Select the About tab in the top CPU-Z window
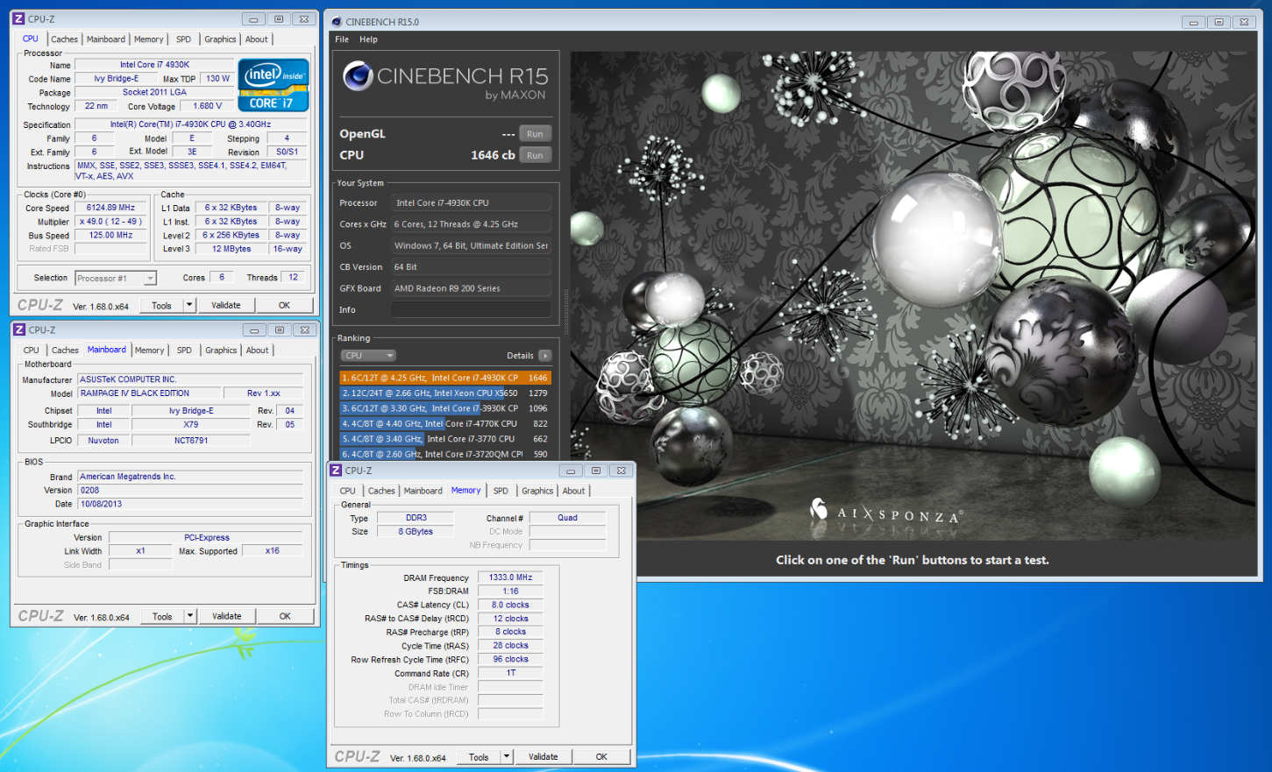The width and height of the screenshot is (1272, 772). 257,39
